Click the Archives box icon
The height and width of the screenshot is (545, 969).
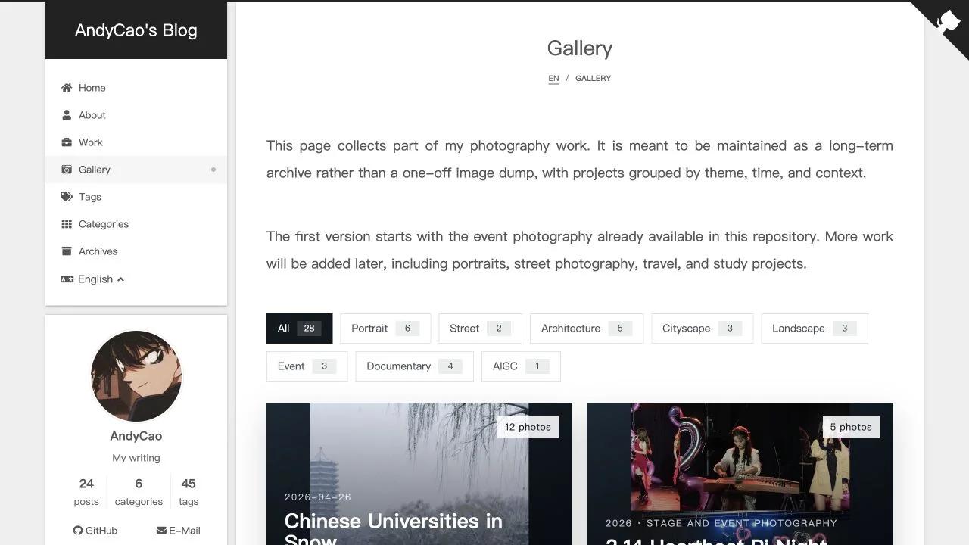coord(67,251)
